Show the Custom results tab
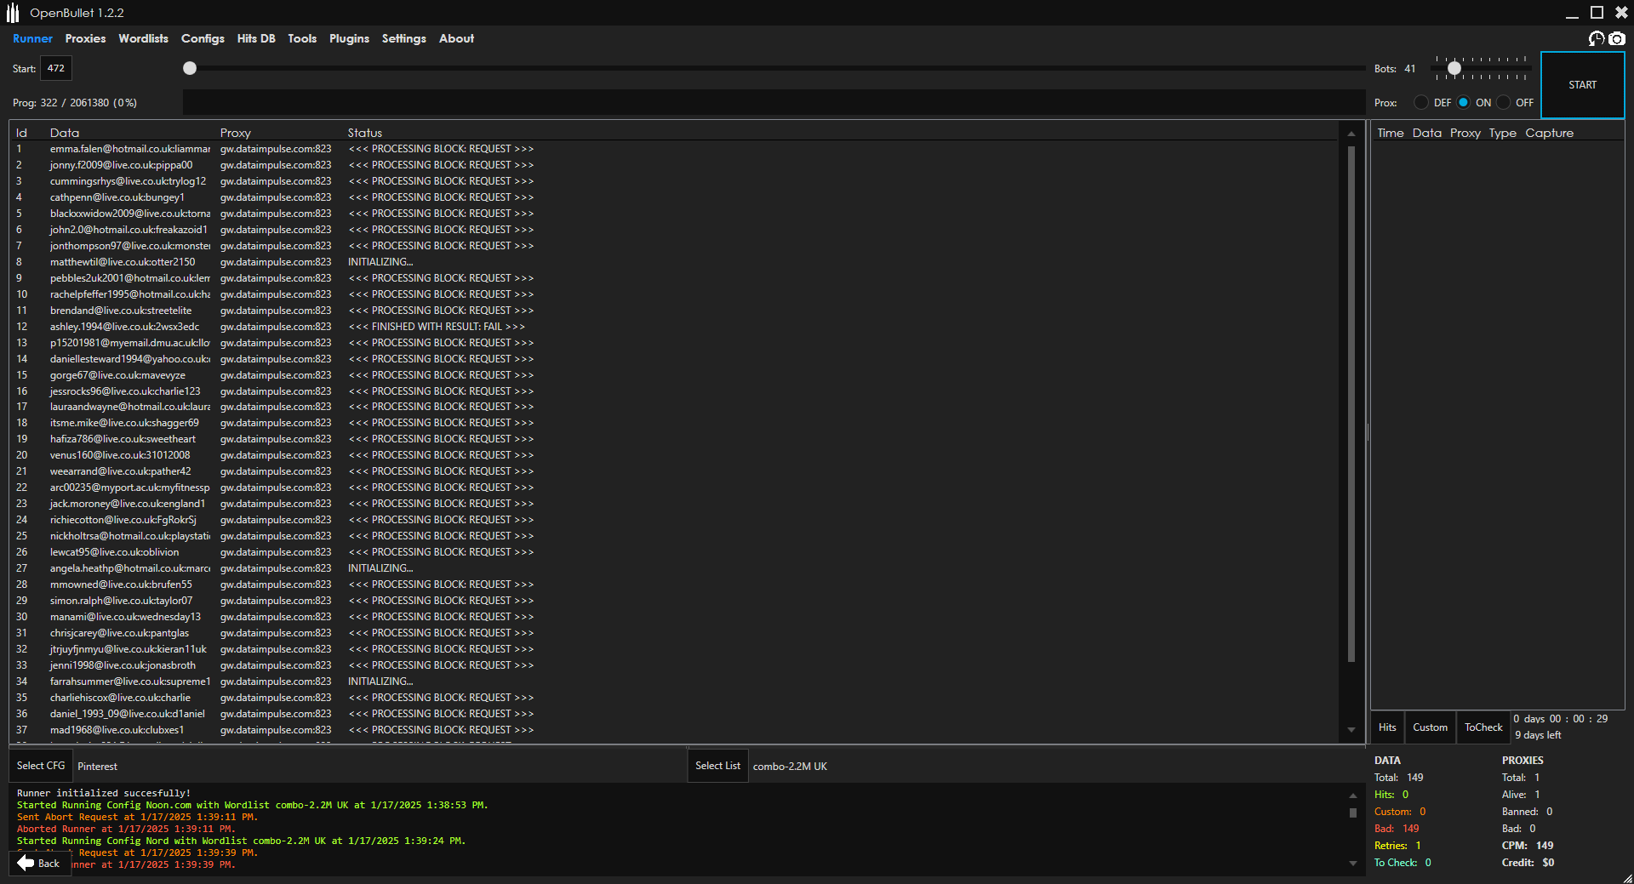 coord(1430,727)
